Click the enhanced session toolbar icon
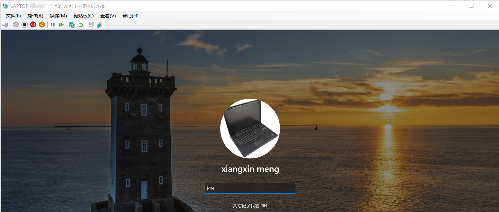This screenshot has width=499, height=212. coord(91,25)
